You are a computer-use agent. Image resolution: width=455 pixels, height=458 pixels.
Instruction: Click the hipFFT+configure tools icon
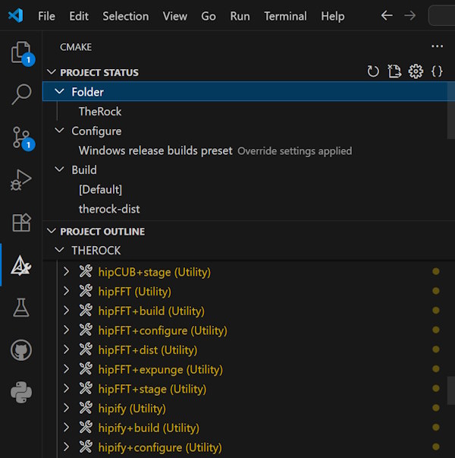pyautogui.click(x=86, y=330)
